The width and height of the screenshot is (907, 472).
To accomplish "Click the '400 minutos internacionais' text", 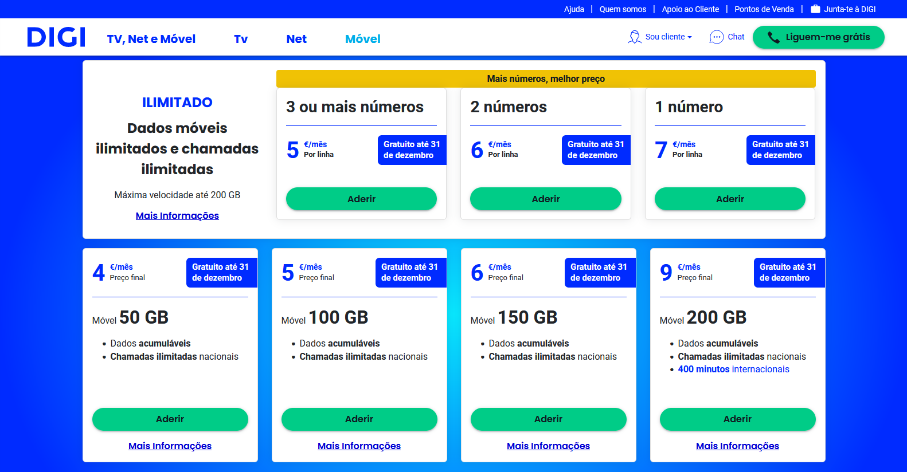I will [x=733, y=369].
